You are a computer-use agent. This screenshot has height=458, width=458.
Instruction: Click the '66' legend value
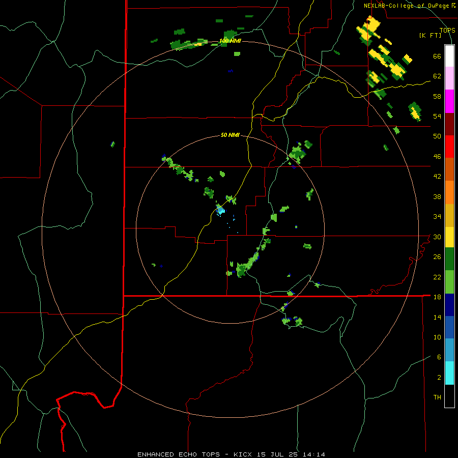coord(437,56)
